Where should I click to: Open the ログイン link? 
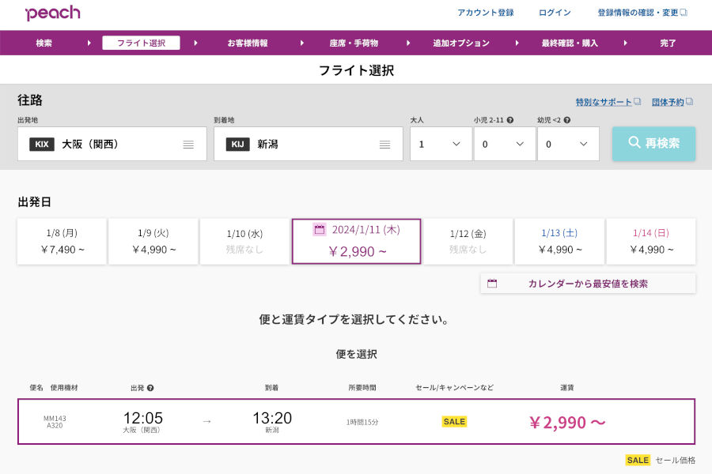pyautogui.click(x=555, y=13)
